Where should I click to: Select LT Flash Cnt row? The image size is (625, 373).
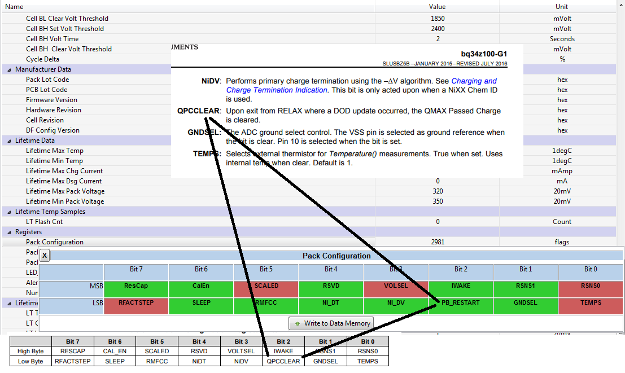pyautogui.click(x=309, y=222)
